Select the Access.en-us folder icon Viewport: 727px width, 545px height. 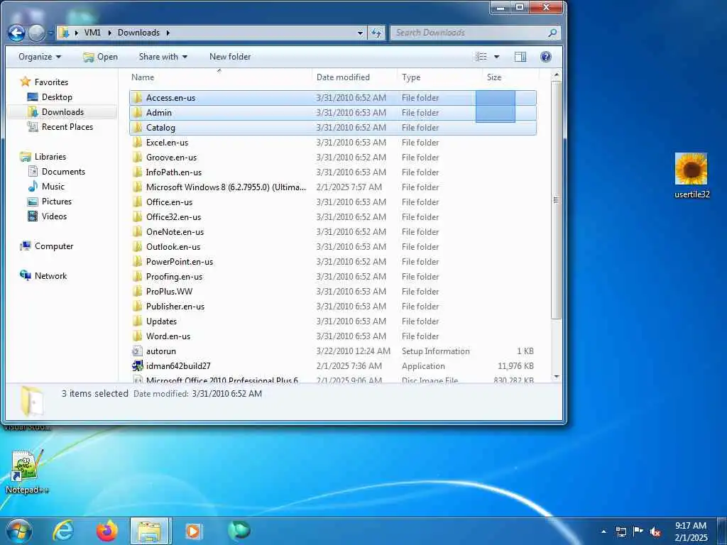click(137, 98)
